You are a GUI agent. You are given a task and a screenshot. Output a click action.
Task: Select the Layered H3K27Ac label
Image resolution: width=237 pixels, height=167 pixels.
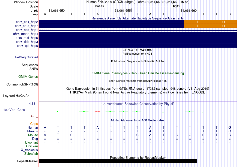tap(16, 96)
